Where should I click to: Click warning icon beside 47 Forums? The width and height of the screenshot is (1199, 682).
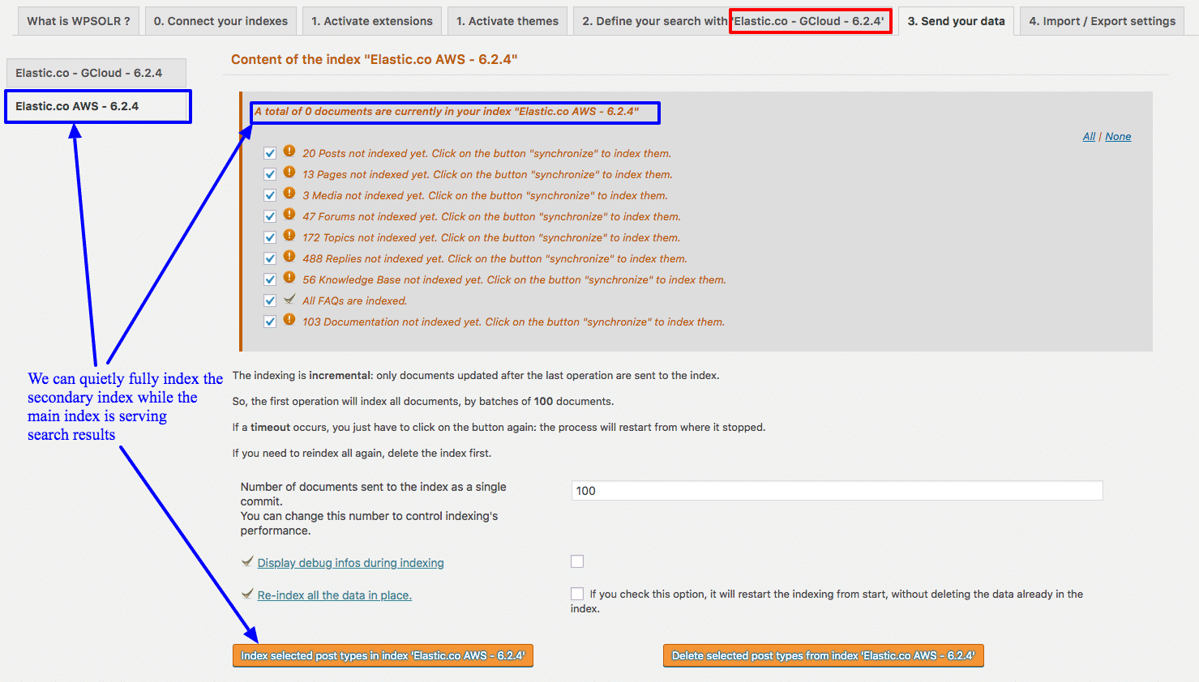pos(289,214)
